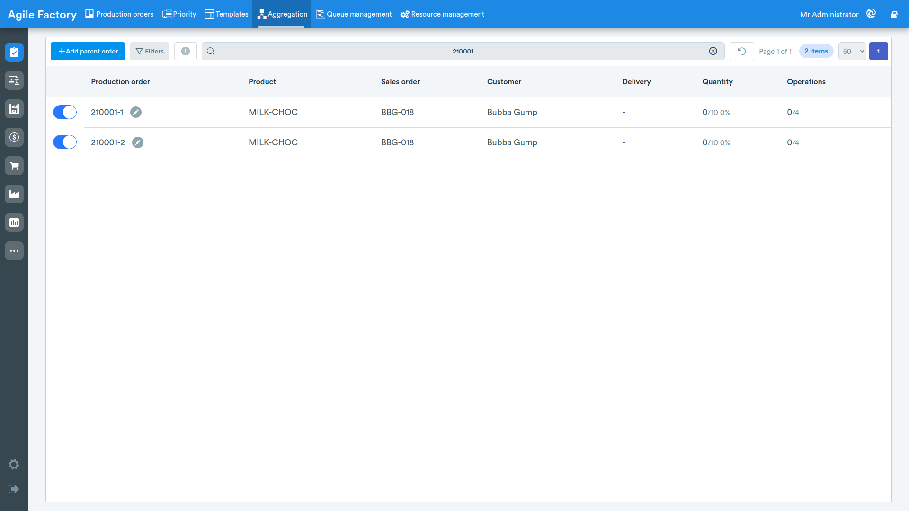Click into the search field containing 210001
The height and width of the screenshot is (511, 909).
(x=463, y=51)
